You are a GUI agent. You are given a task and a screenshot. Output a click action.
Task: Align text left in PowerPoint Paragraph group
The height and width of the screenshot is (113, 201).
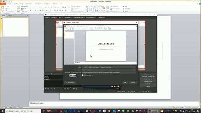pos(55,10)
